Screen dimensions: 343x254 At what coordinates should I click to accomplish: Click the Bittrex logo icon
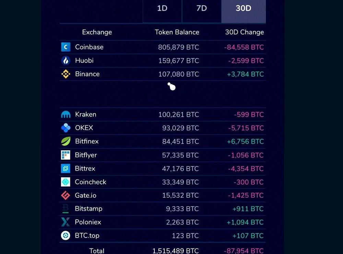(x=66, y=169)
